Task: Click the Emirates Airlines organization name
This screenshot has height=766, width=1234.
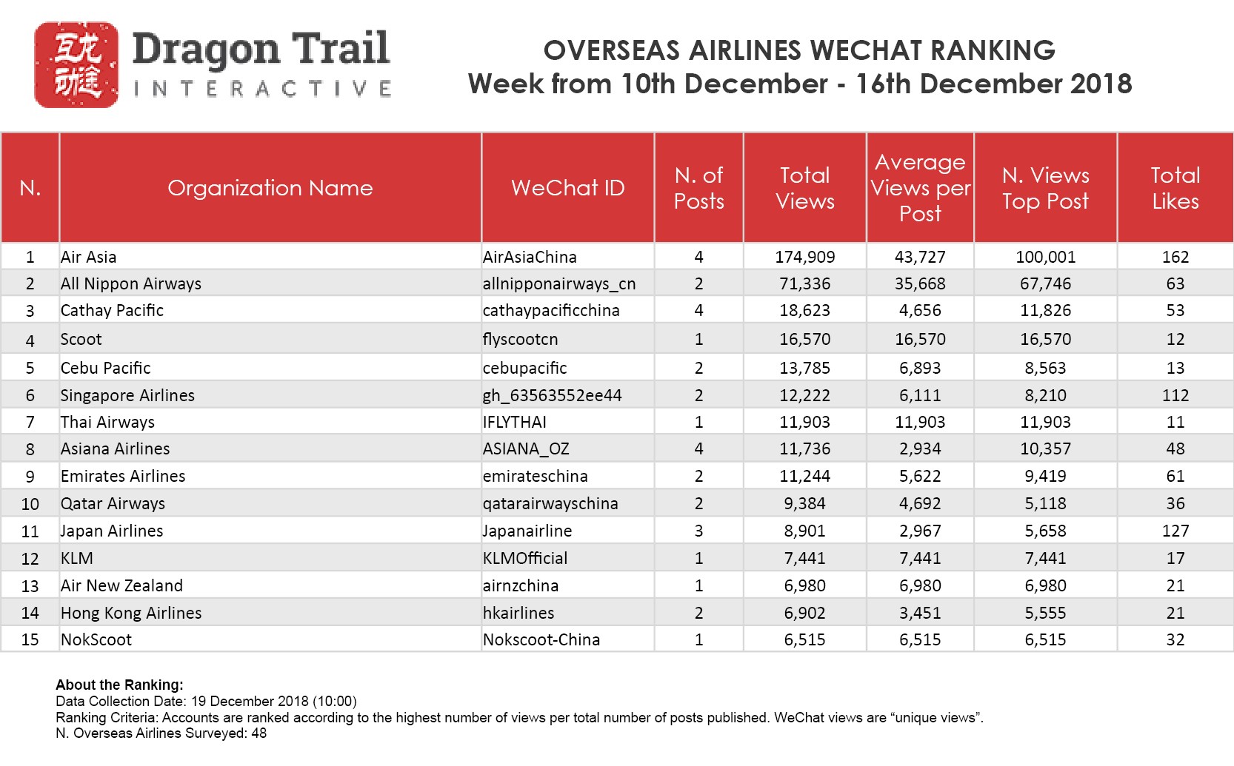Action: coord(123,476)
